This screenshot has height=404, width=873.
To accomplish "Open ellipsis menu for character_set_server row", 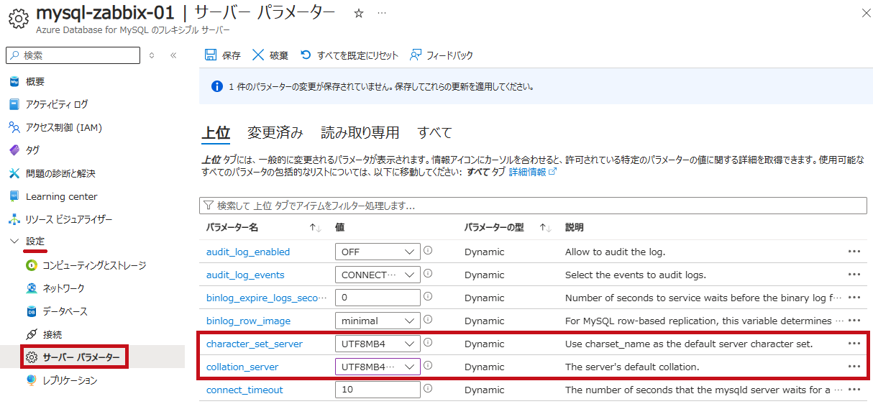I will (854, 344).
